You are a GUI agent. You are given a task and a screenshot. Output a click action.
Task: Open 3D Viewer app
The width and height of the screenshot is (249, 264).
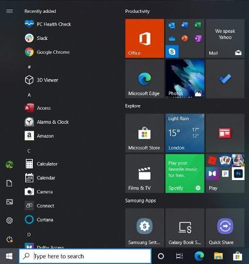(x=42, y=80)
